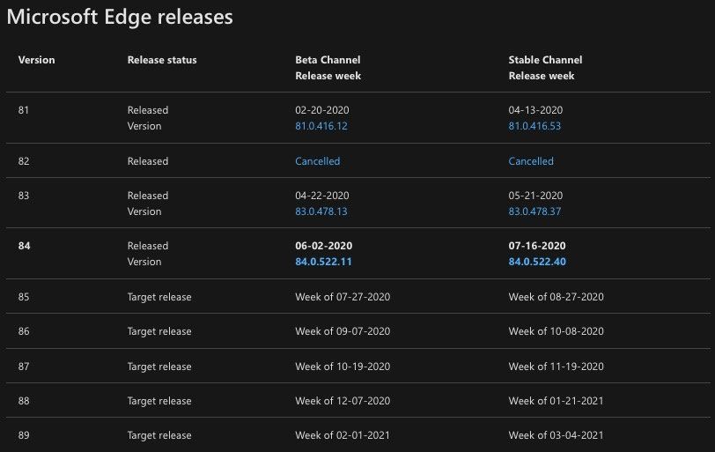Click Released status in version 81 row
715x452 pixels.
click(148, 110)
